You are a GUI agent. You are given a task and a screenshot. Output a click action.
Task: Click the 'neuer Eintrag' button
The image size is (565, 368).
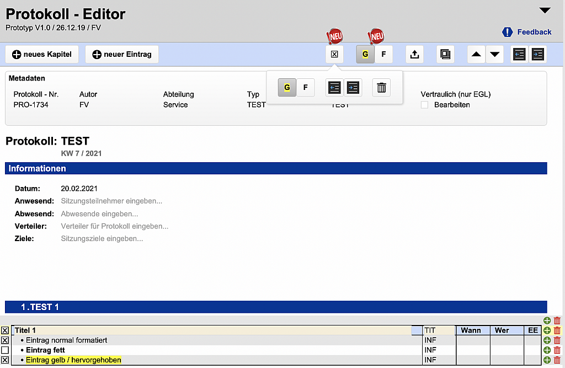(122, 55)
